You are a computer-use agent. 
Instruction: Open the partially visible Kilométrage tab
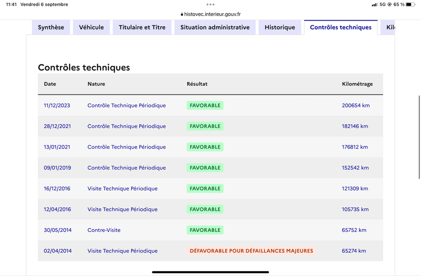coord(388,27)
